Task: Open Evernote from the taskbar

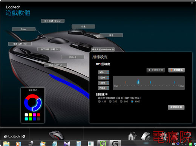Action: click(x=103, y=143)
